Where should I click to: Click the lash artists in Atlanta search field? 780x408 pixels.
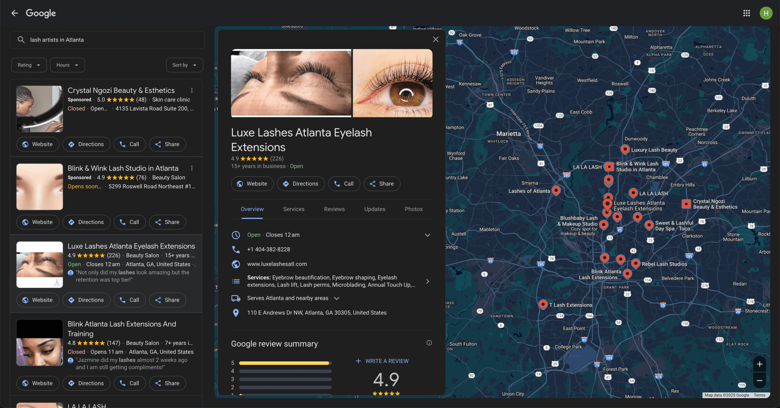click(107, 40)
